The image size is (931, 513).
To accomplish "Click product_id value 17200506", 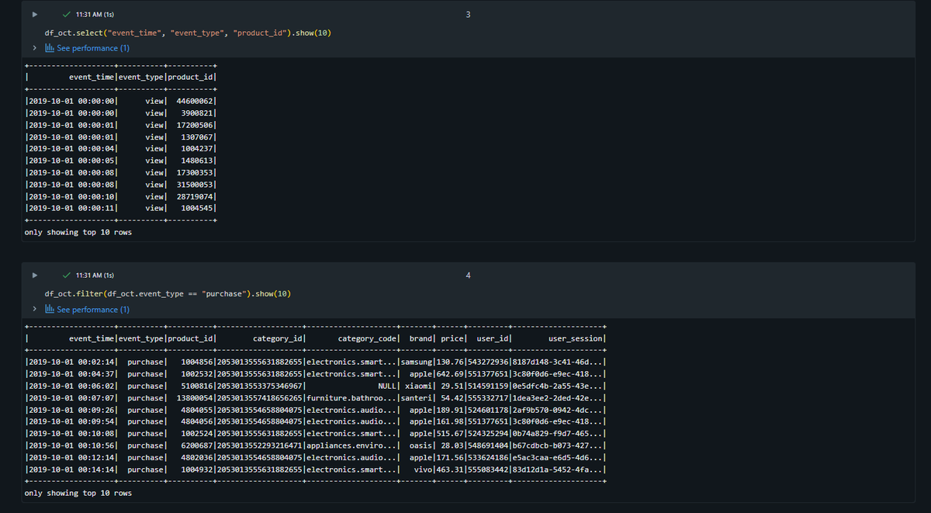I will click(x=195, y=124).
